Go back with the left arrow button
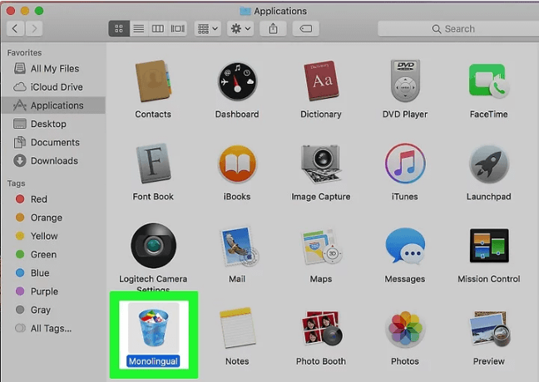Screen dimensions: 539x382 [x=15, y=28]
